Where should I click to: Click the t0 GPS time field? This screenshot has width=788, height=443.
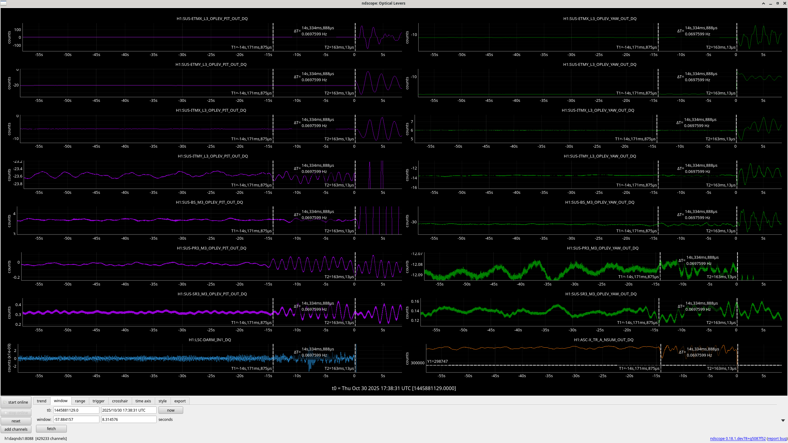(x=76, y=410)
